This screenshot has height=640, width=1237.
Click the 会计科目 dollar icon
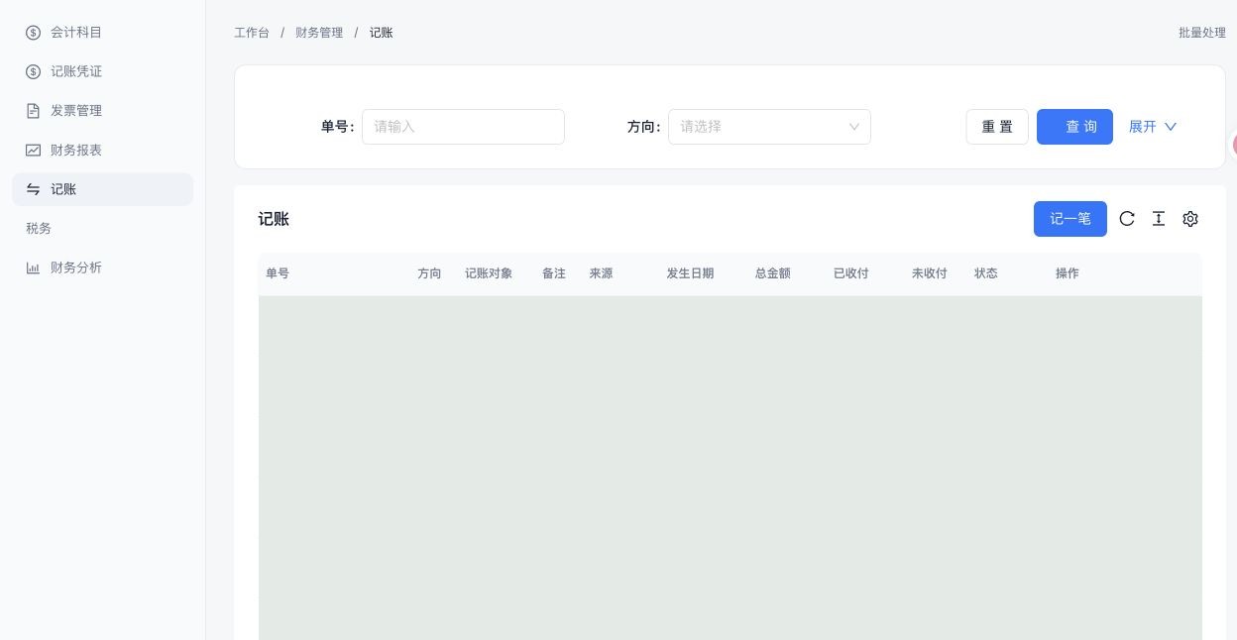[x=33, y=33]
